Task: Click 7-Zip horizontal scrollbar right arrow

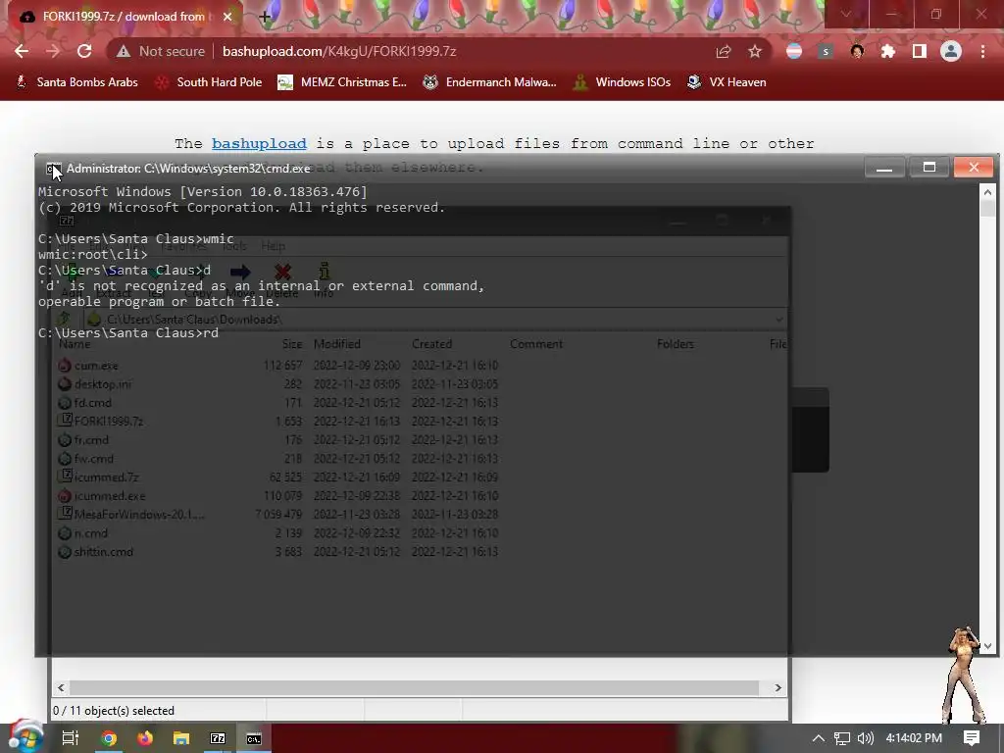Action: 778,687
